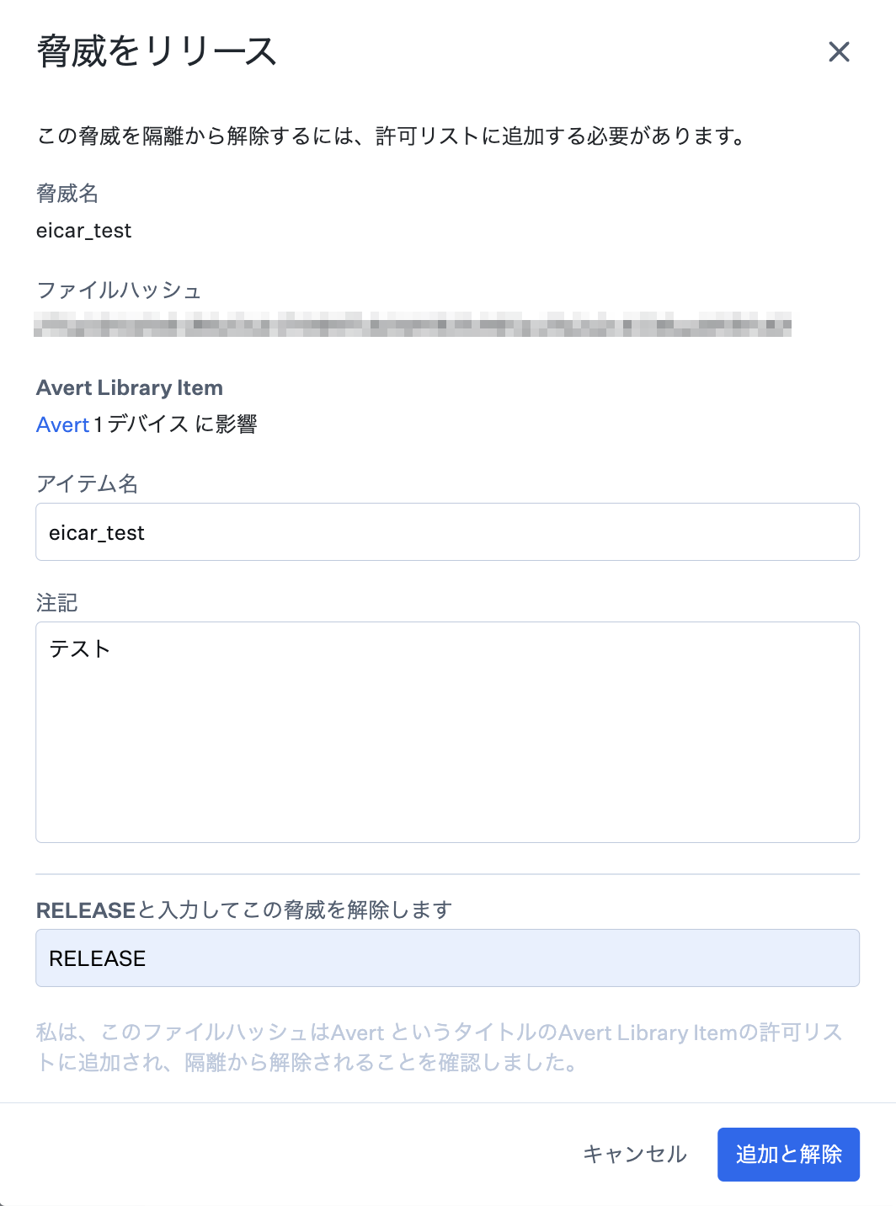Viewport: 896px width, 1206px height.
Task: Click the ファイルハッシュ label
Action: [119, 291]
